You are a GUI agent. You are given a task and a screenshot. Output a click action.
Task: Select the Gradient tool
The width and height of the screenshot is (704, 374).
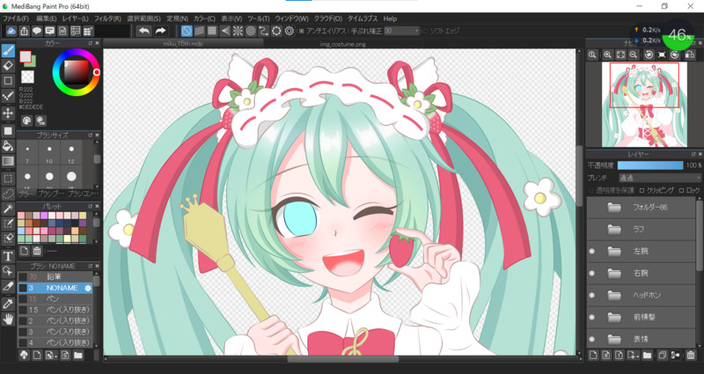8,161
